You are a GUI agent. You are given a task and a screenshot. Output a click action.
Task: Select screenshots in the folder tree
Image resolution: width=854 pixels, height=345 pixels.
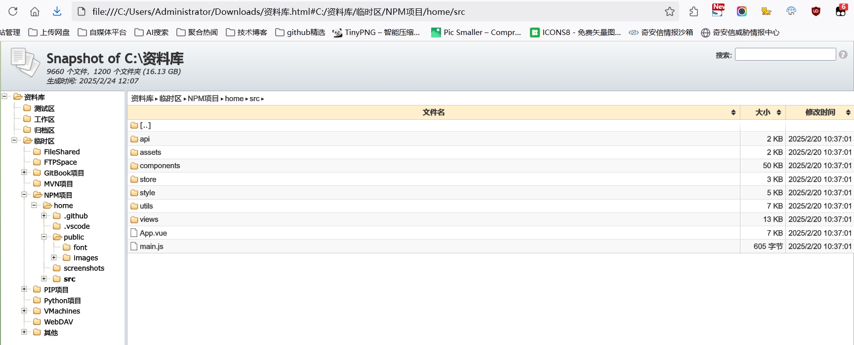coord(84,268)
